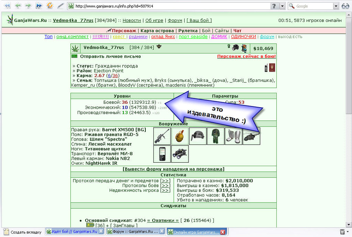
Task: Click the forest camouflage suit thumbnail
Action: (x=215, y=136)
